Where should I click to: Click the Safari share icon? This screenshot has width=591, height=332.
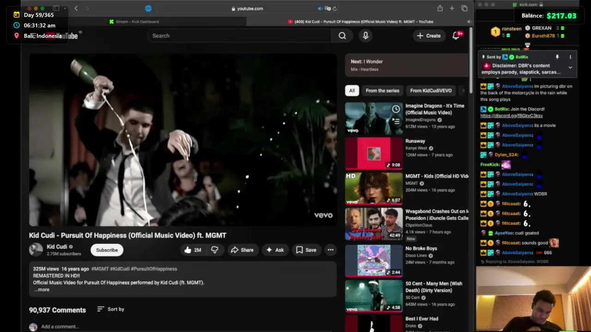coord(440,8)
